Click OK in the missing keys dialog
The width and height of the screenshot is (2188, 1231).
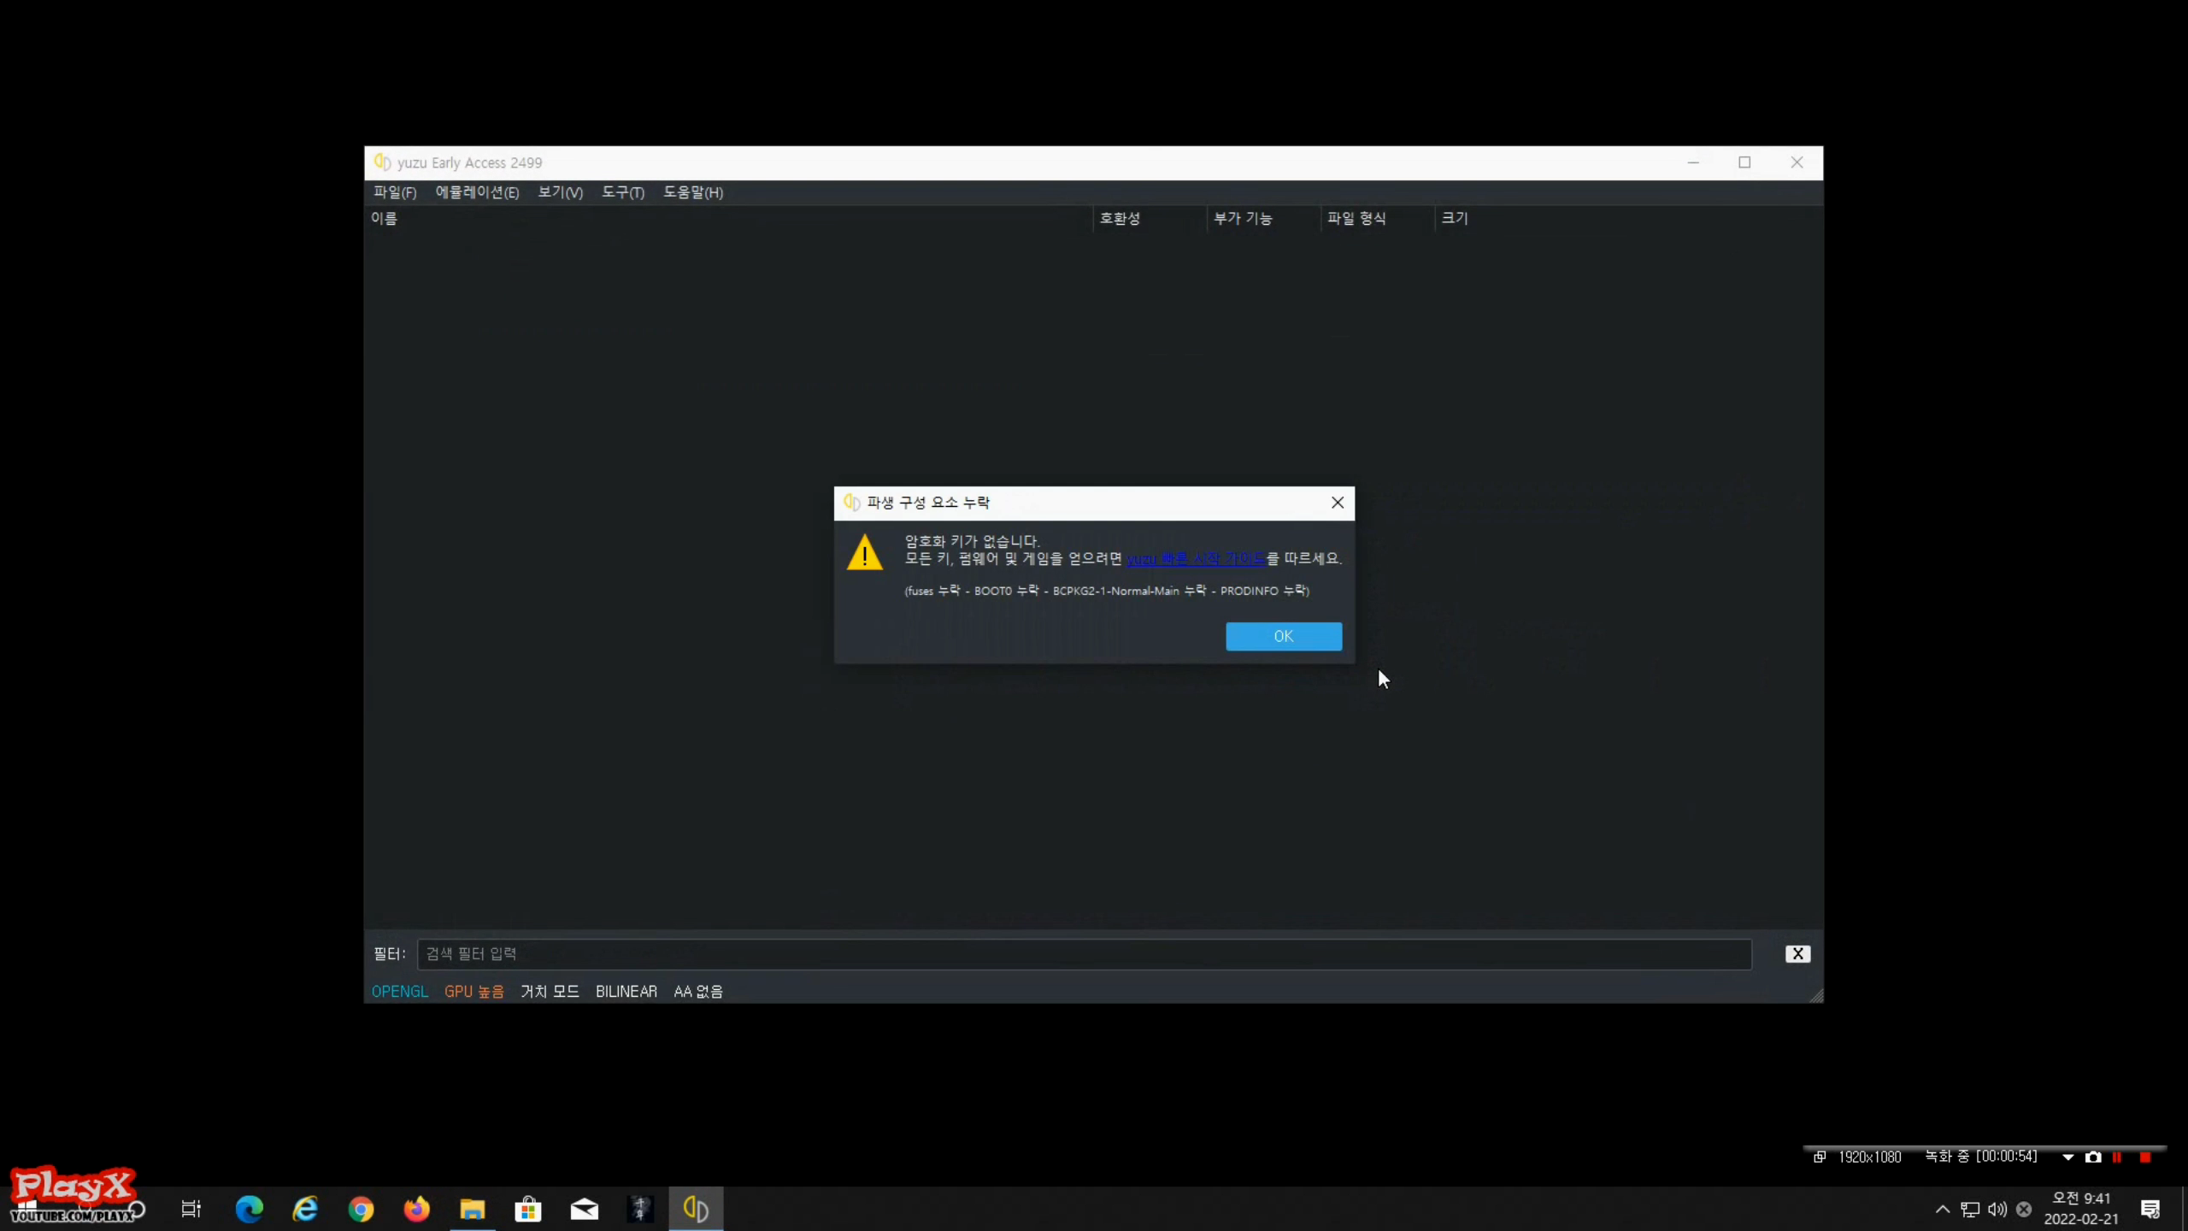point(1283,636)
